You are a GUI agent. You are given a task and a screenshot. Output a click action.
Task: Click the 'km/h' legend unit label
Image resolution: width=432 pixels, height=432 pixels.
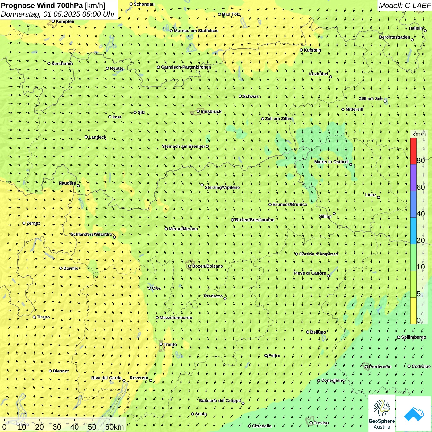point(419,134)
